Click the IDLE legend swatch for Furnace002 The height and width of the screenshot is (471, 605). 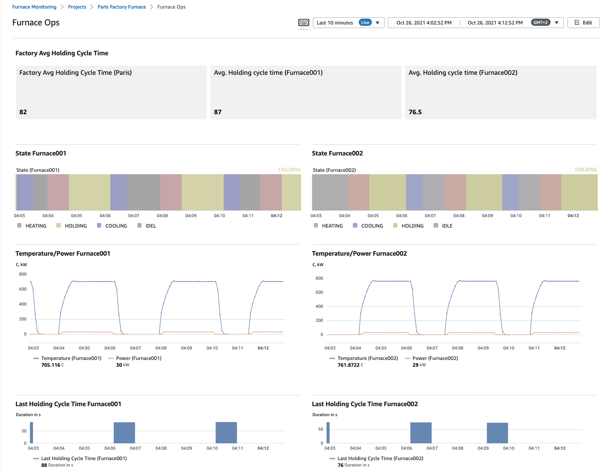pos(436,225)
